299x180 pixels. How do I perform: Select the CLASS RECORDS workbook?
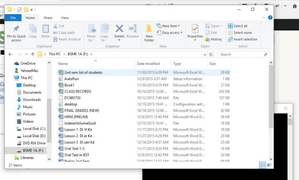tap(144, 91)
